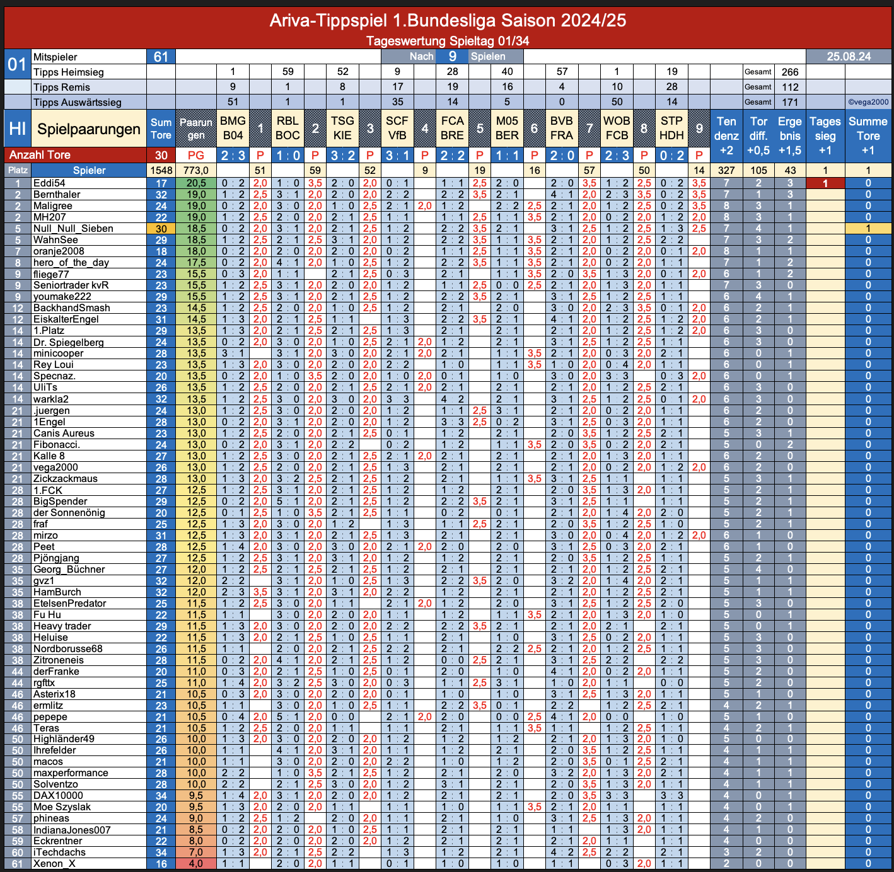The image size is (894, 872).
Task: Select player name 'Dr. Spiegelberg'
Action: pos(69,342)
